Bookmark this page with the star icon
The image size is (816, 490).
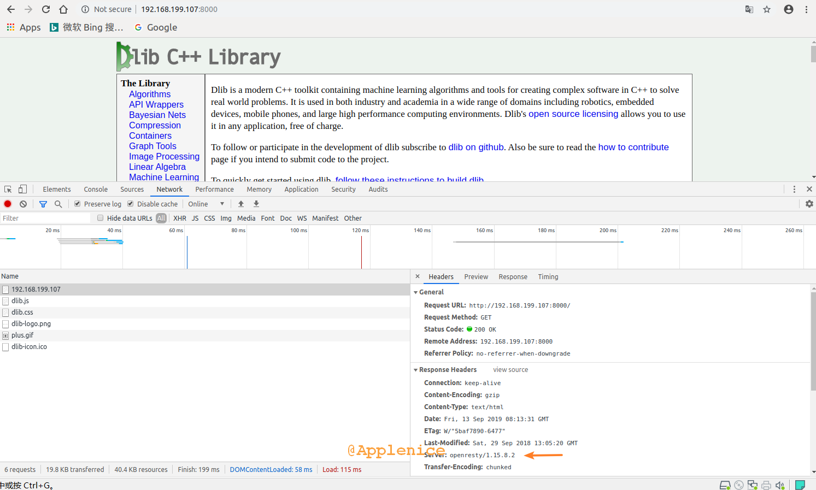pyautogui.click(x=767, y=9)
